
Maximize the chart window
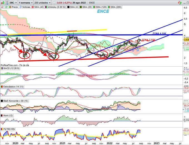pos(188,3)
